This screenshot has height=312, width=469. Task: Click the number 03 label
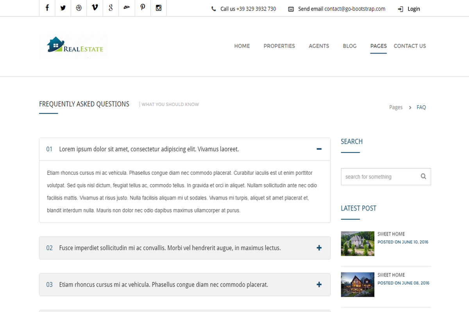(x=49, y=285)
